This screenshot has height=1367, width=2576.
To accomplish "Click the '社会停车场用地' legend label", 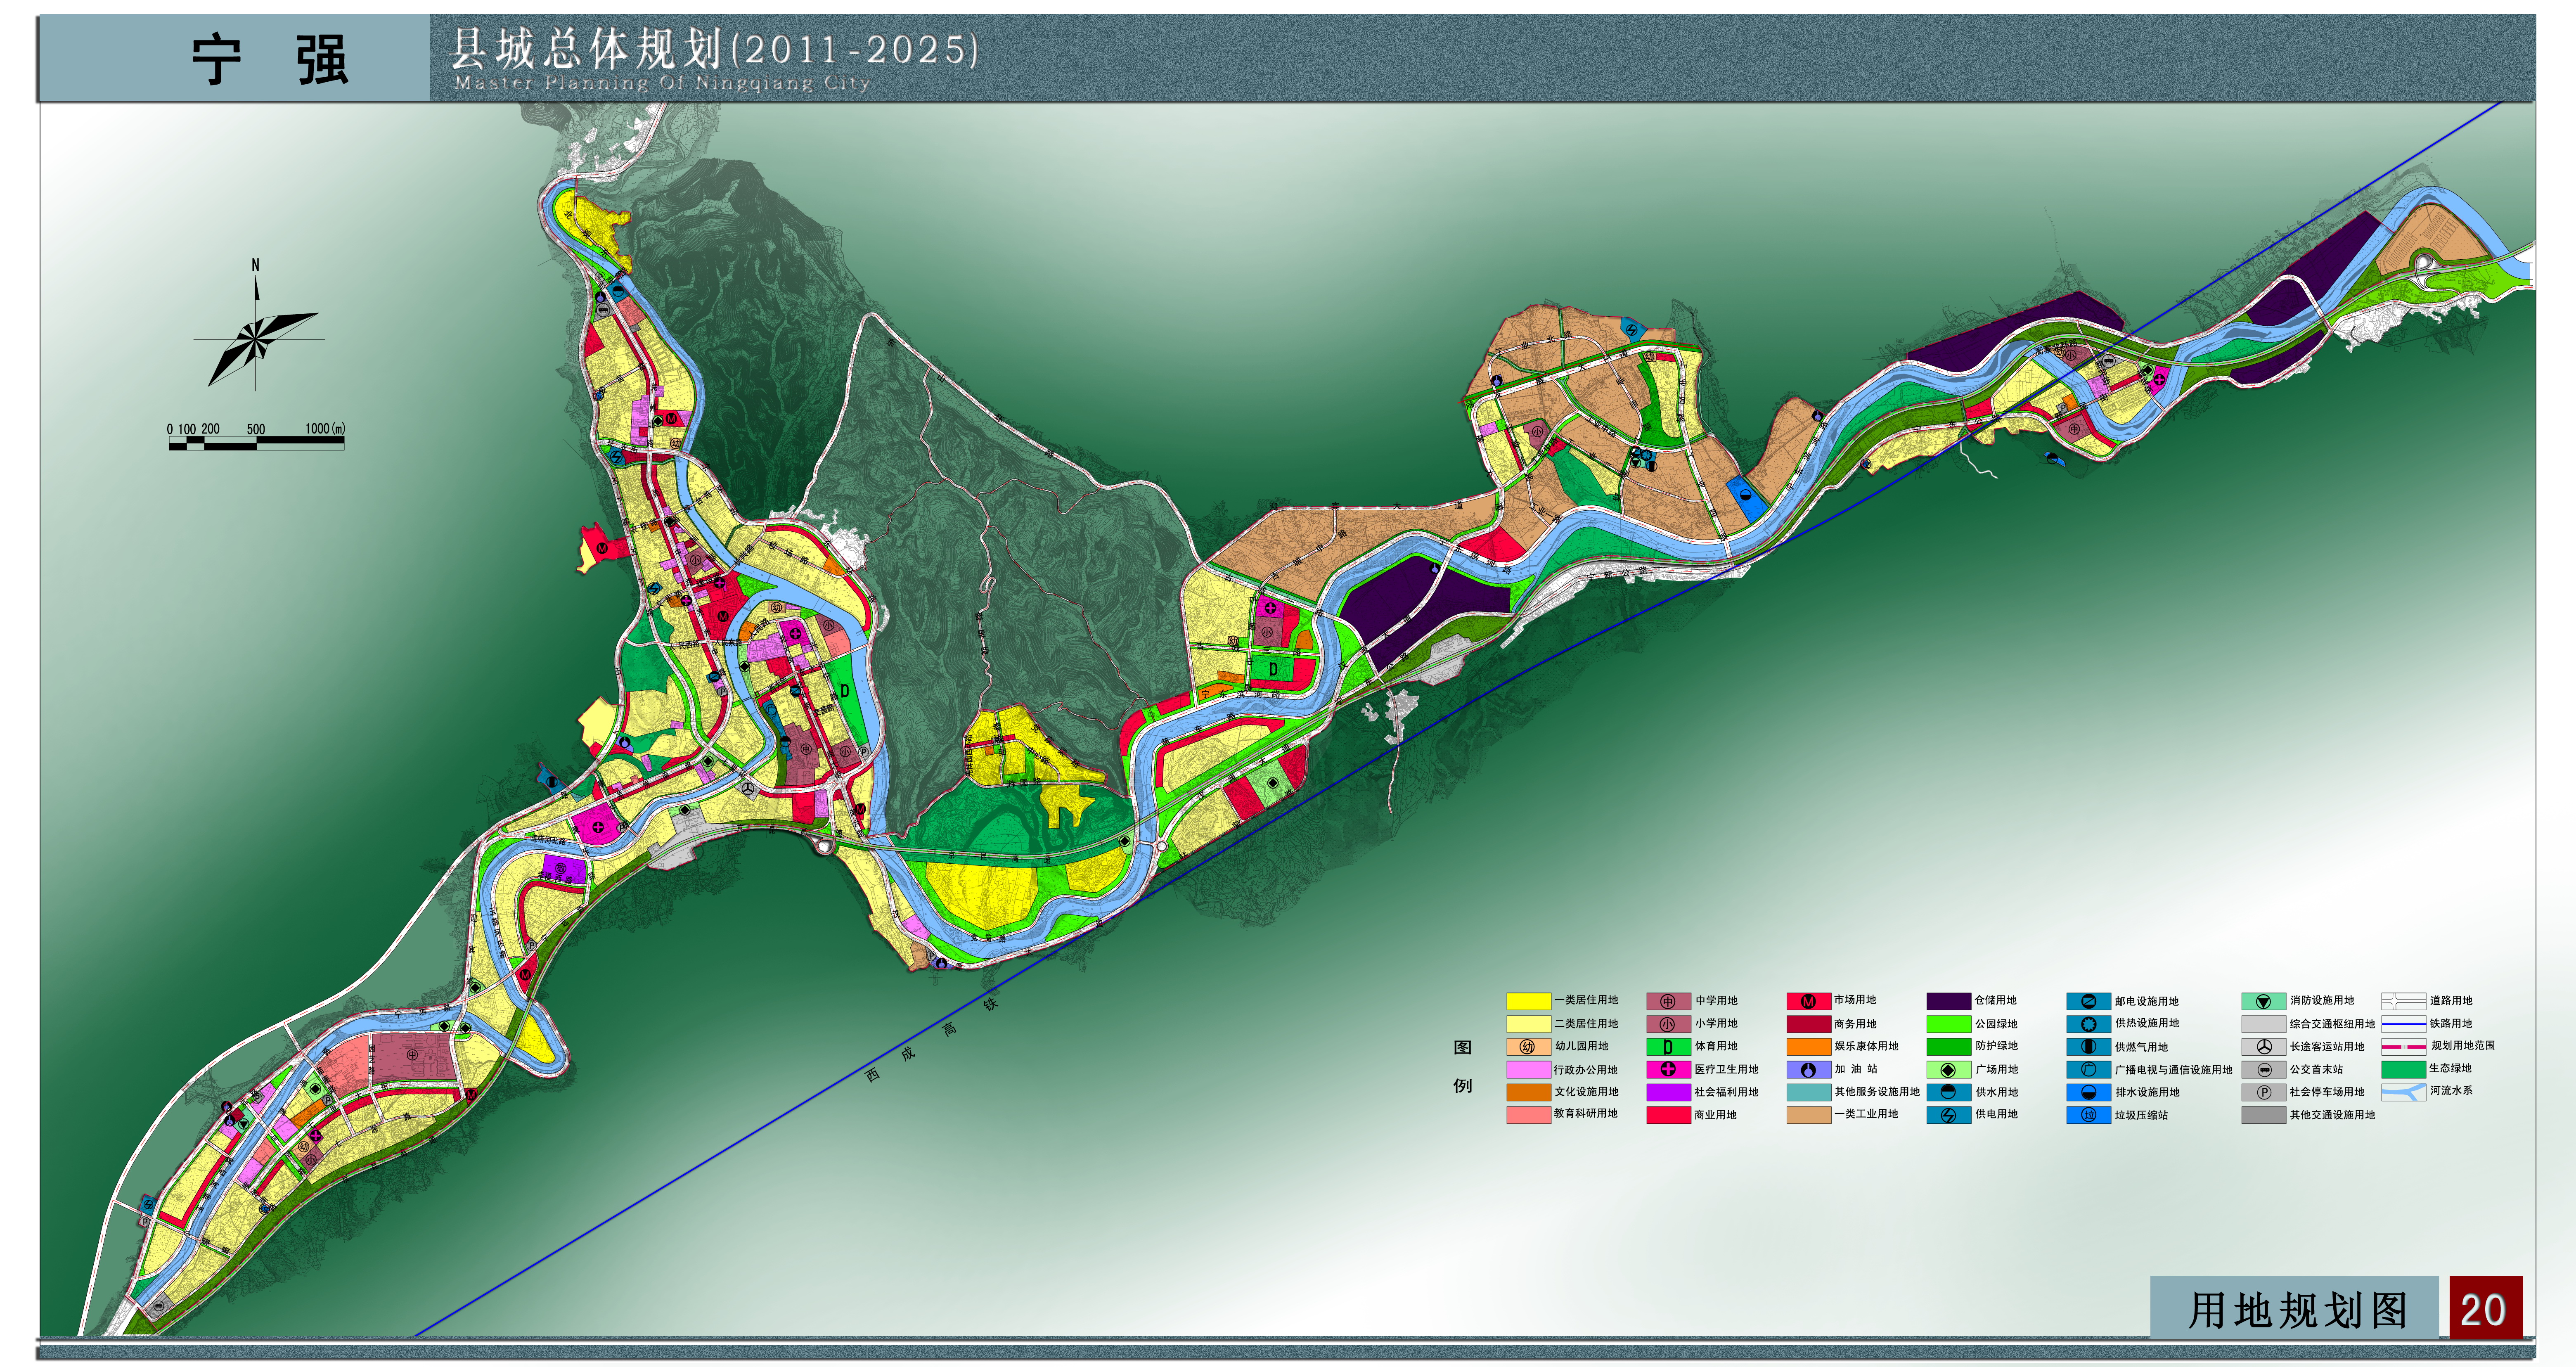I will coord(2327,1092).
